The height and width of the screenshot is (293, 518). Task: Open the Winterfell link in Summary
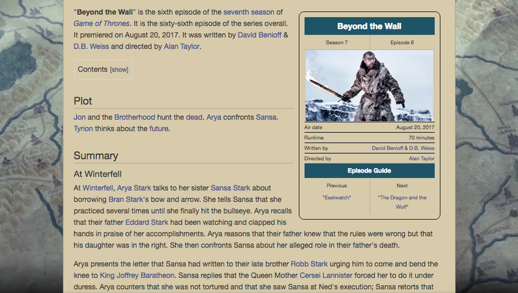click(x=98, y=188)
